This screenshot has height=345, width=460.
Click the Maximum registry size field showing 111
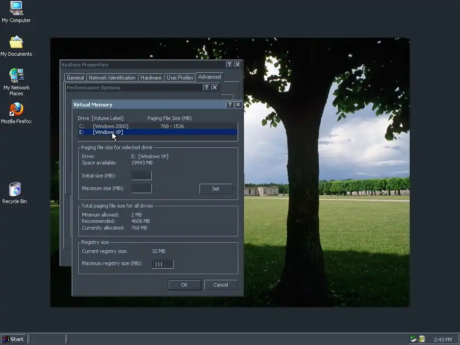point(163,264)
